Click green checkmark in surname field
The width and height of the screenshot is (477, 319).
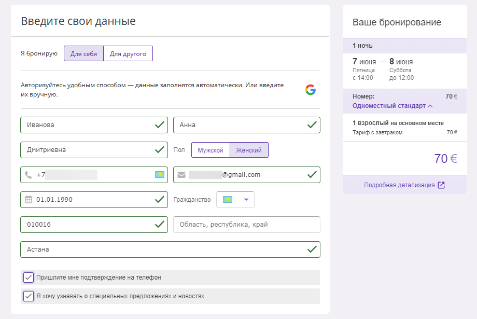[x=159, y=125]
